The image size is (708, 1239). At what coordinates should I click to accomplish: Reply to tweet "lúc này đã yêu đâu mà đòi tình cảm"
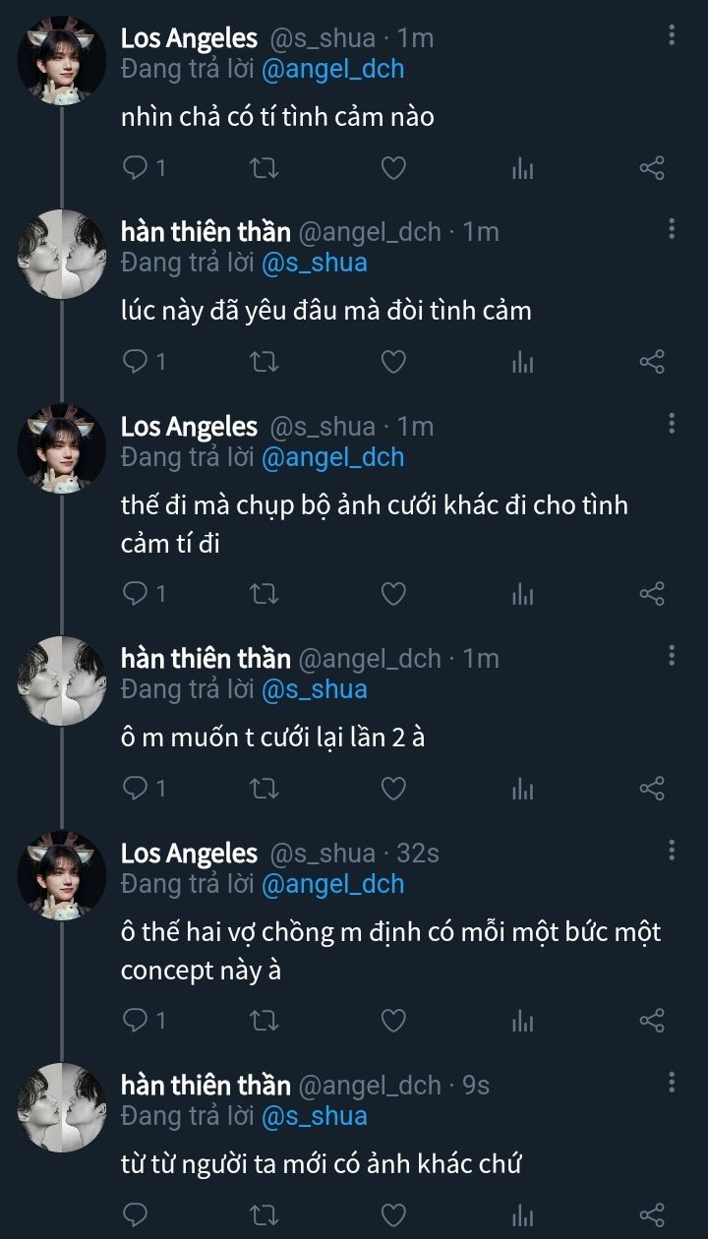tap(135, 363)
